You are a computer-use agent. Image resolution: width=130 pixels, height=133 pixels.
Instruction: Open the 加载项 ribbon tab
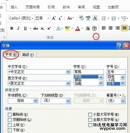tap(113, 7)
